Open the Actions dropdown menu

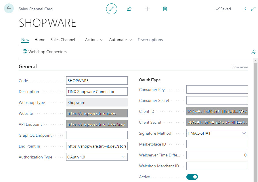click(x=94, y=40)
